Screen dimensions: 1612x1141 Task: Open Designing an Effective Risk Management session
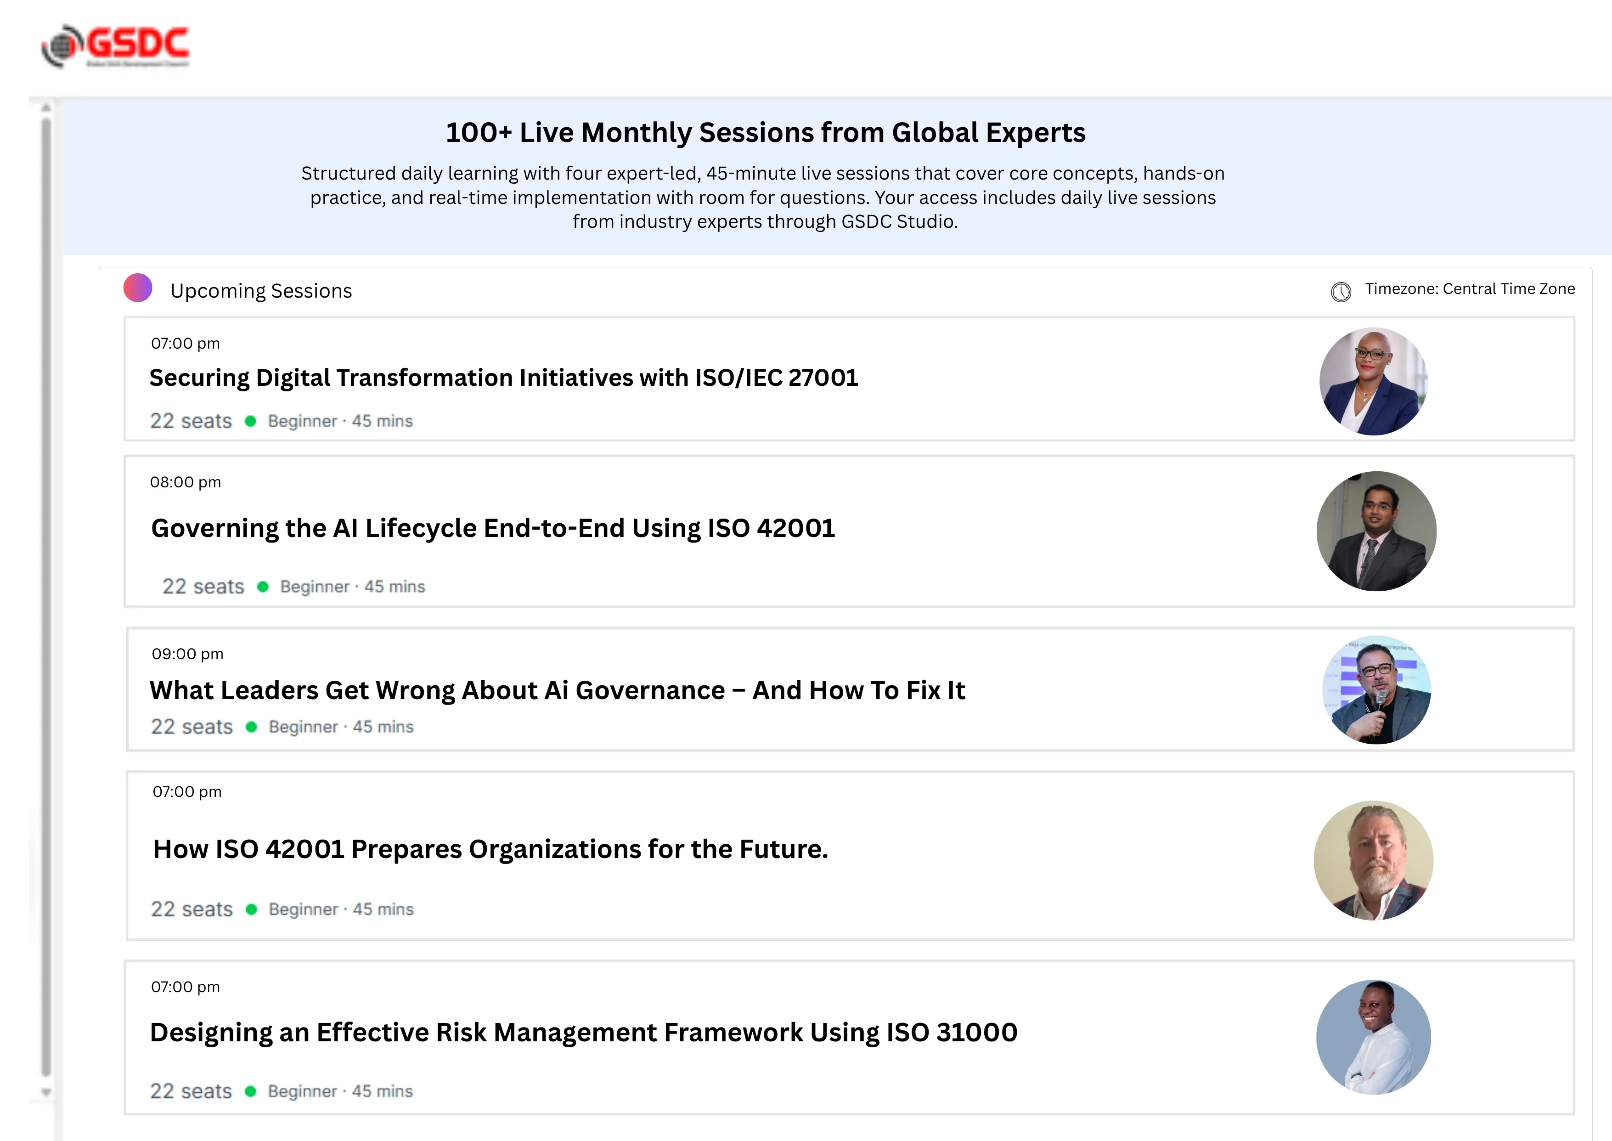tap(583, 1033)
